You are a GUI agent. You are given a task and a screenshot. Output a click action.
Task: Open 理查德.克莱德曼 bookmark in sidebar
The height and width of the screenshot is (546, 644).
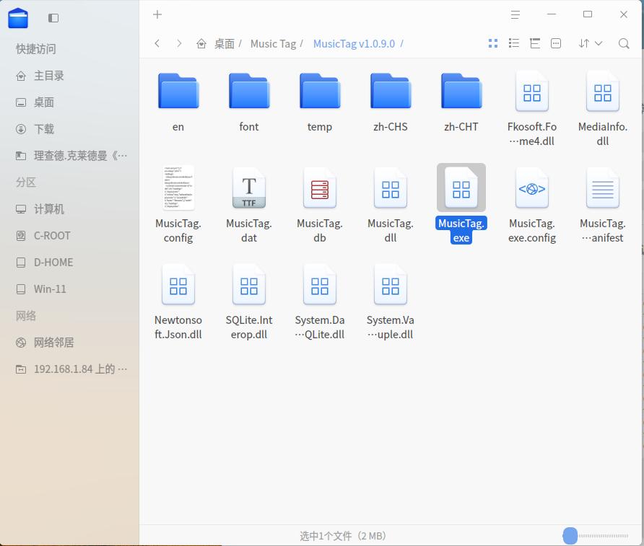point(70,156)
